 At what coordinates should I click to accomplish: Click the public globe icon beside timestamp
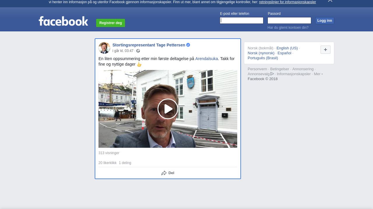138,51
